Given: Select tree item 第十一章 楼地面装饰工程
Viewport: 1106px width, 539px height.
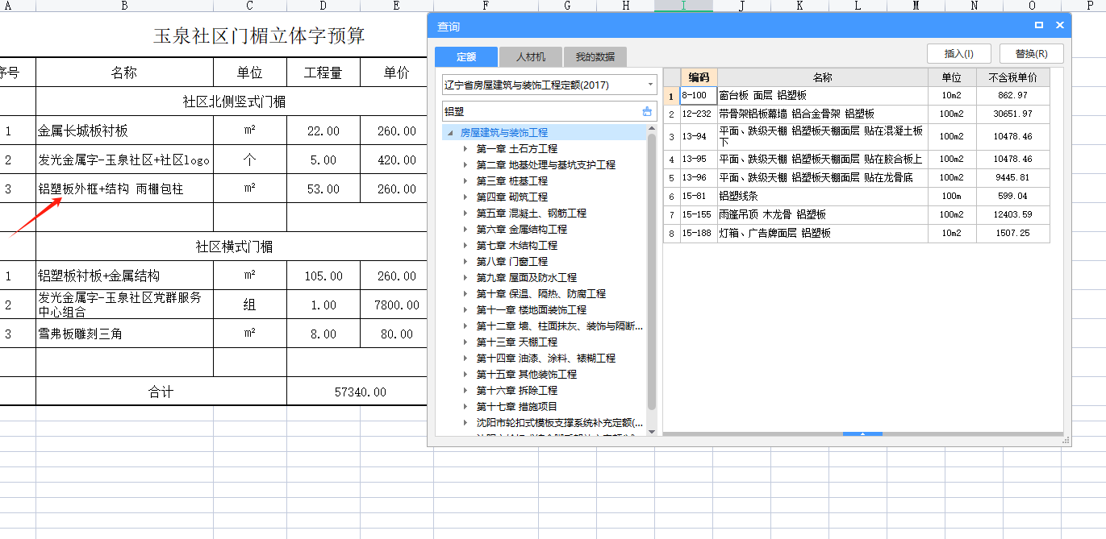Looking at the screenshot, I should (531, 310).
